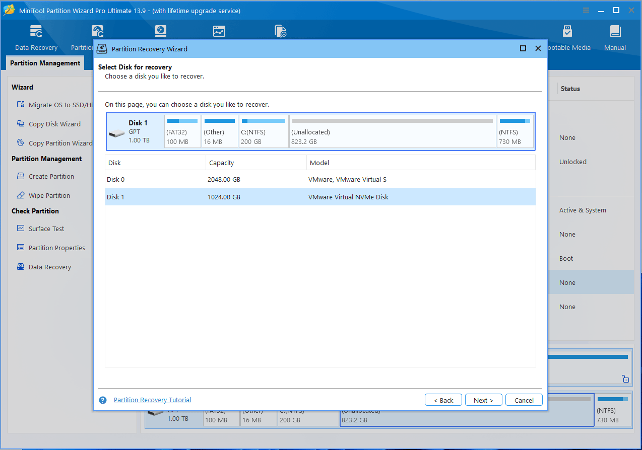Select the Disk 0 row
Image resolution: width=642 pixels, height=450 pixels.
click(320, 179)
